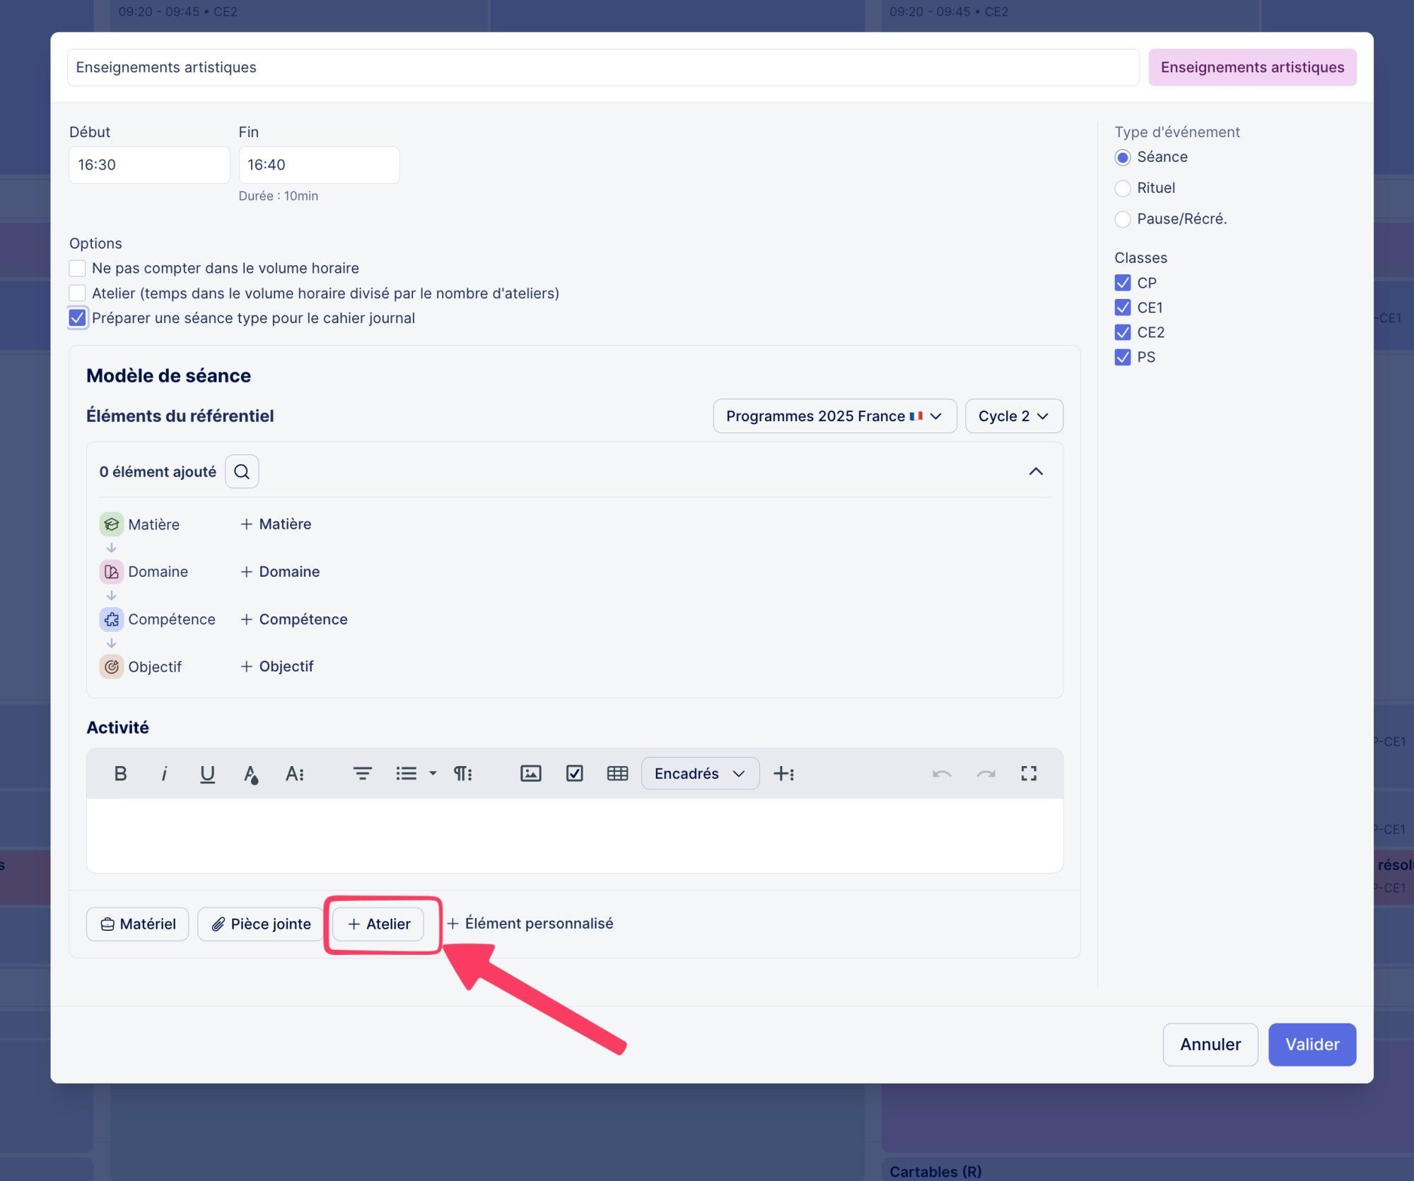Add an Objectif element

[x=276, y=666]
